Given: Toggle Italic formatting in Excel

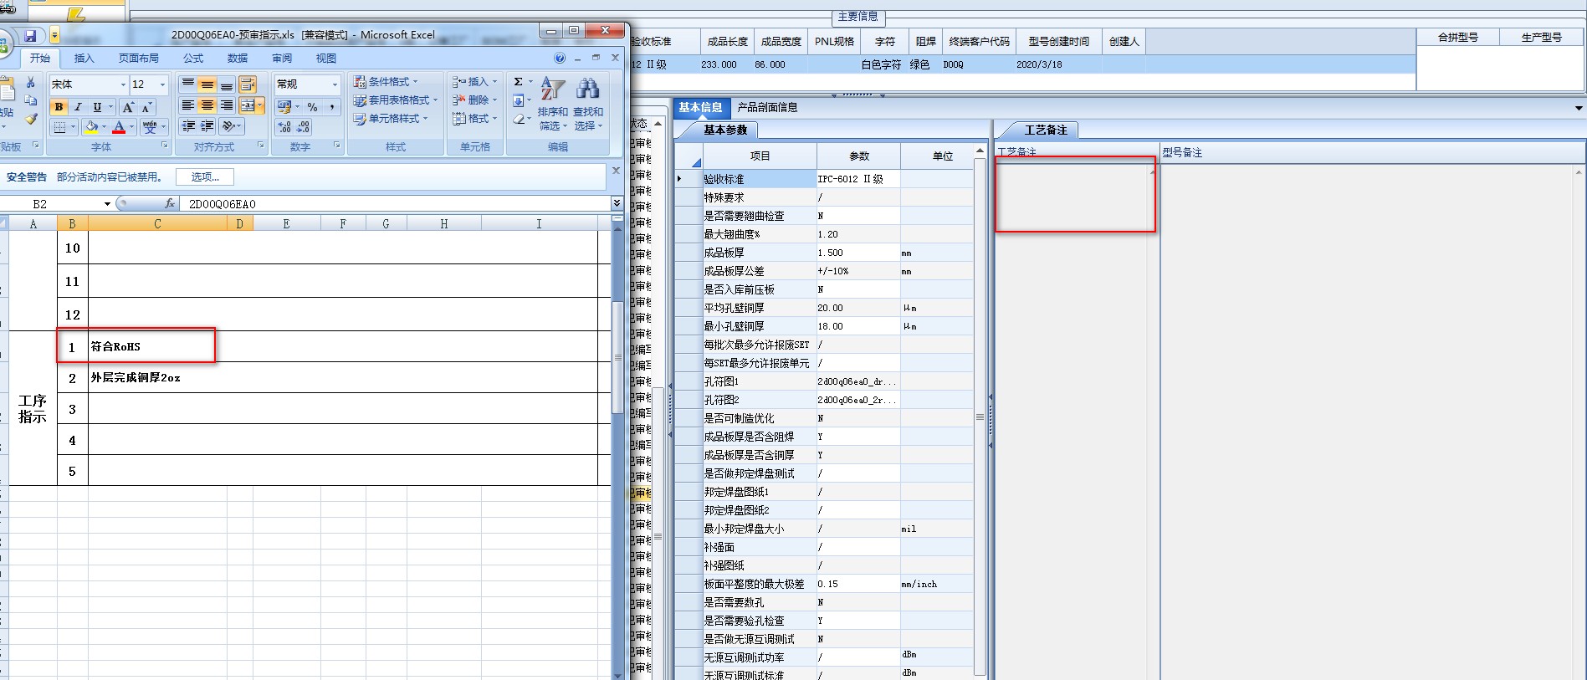Looking at the screenshot, I should pyautogui.click(x=78, y=107).
